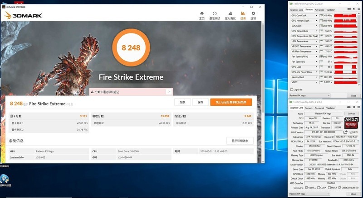Click the 保存 (Save) button
This screenshot has height=198, width=363.
[201, 102]
